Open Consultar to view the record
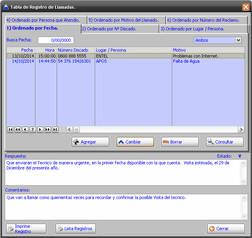 (224, 142)
